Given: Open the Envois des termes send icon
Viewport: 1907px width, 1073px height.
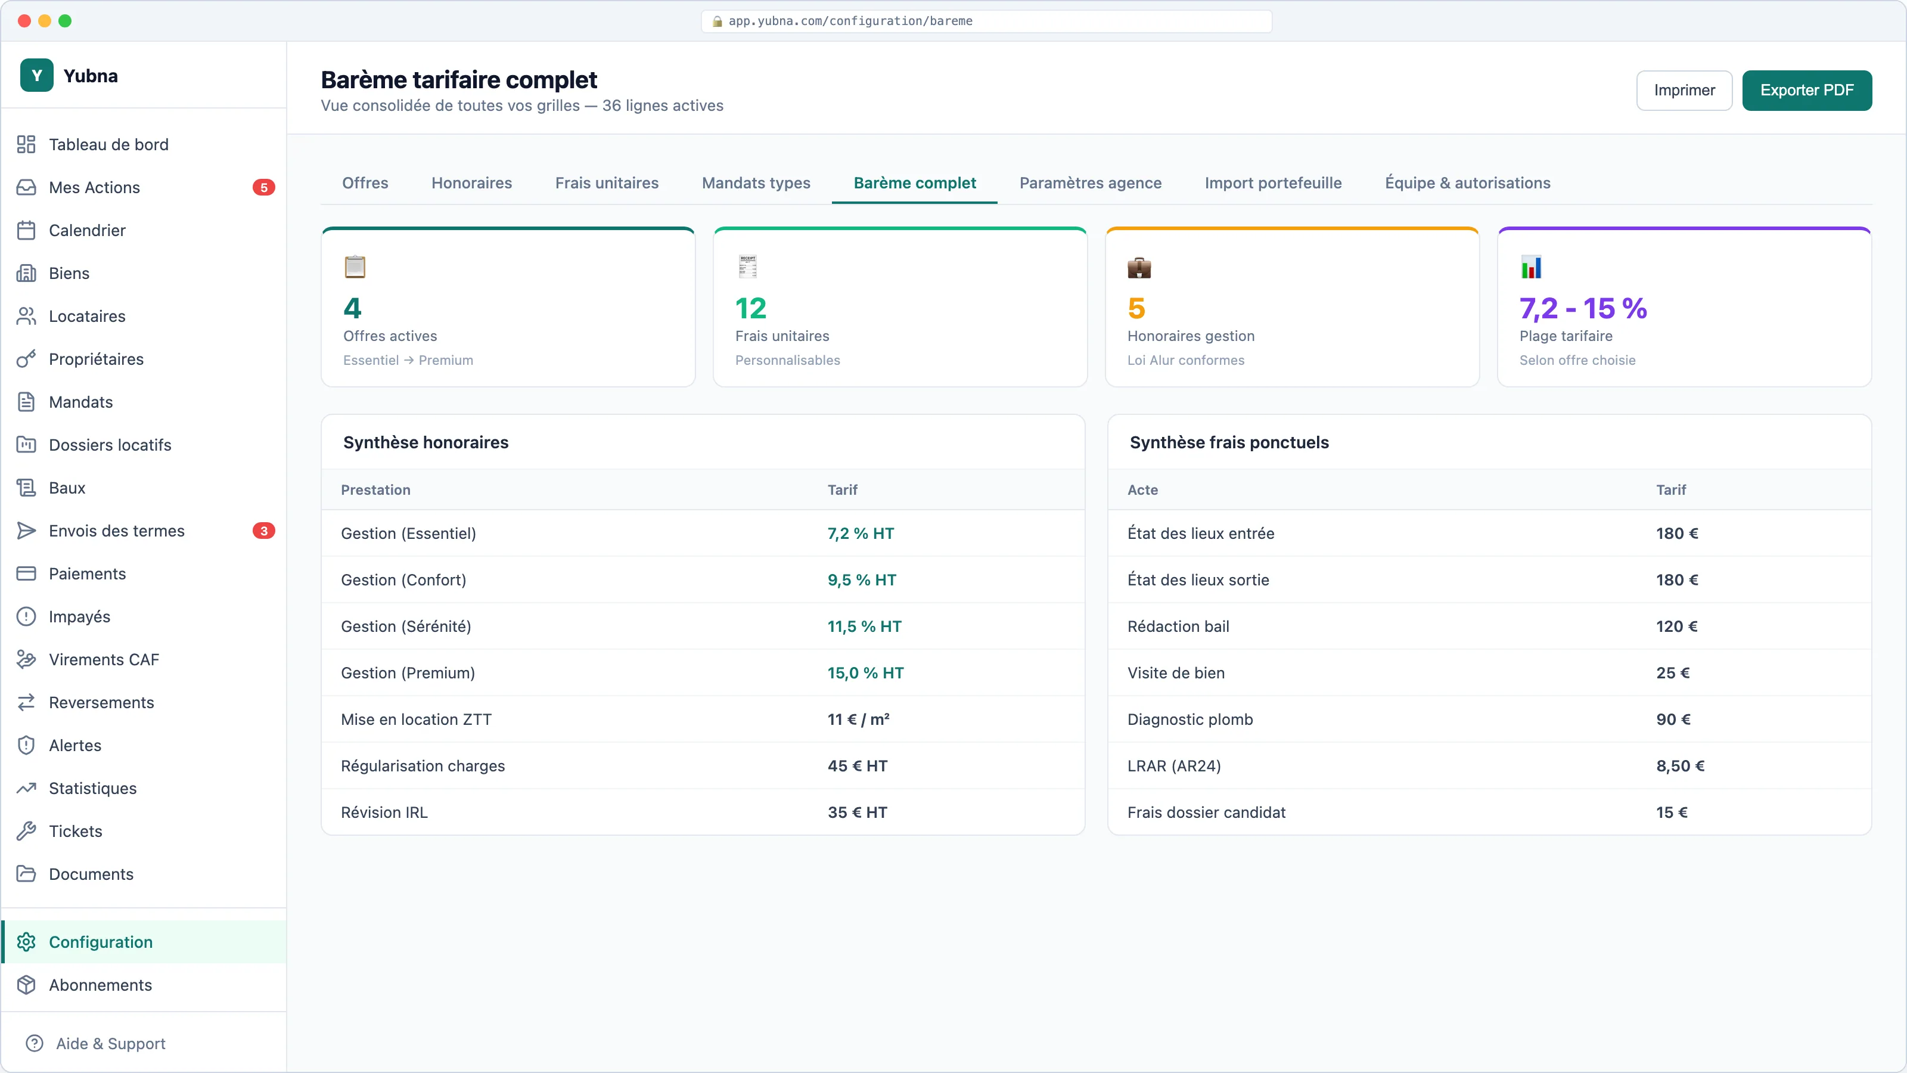Looking at the screenshot, I should click(x=27, y=531).
